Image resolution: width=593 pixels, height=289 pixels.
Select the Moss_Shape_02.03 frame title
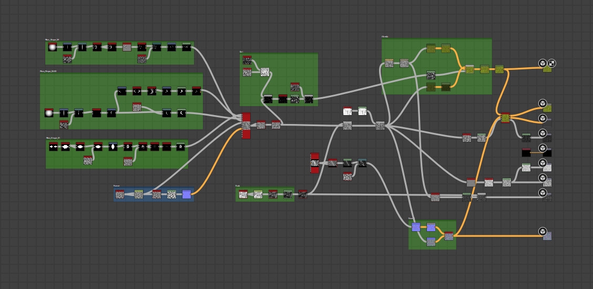click(48, 71)
